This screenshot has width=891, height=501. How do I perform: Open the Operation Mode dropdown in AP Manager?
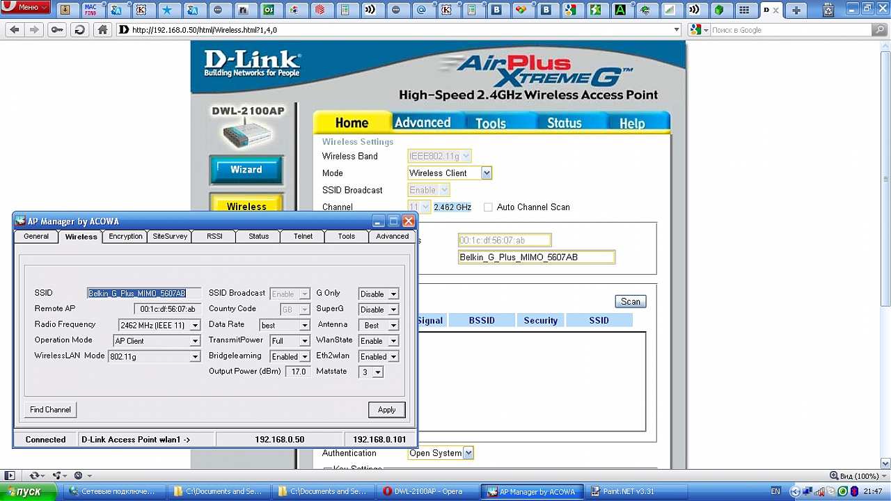tap(195, 341)
